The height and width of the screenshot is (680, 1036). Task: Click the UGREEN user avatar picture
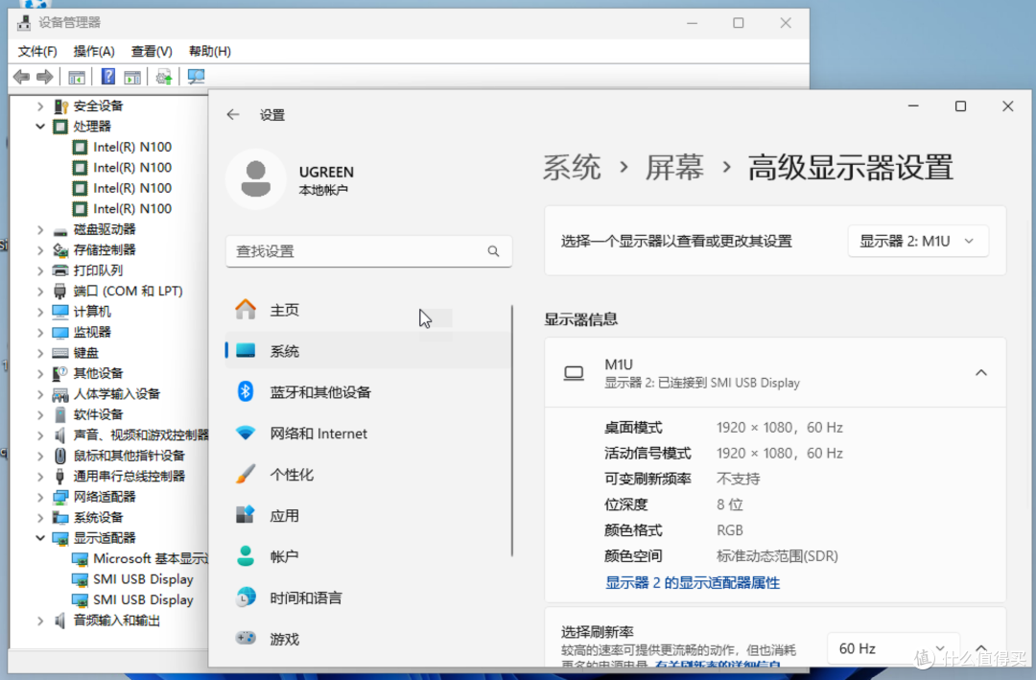pyautogui.click(x=256, y=179)
